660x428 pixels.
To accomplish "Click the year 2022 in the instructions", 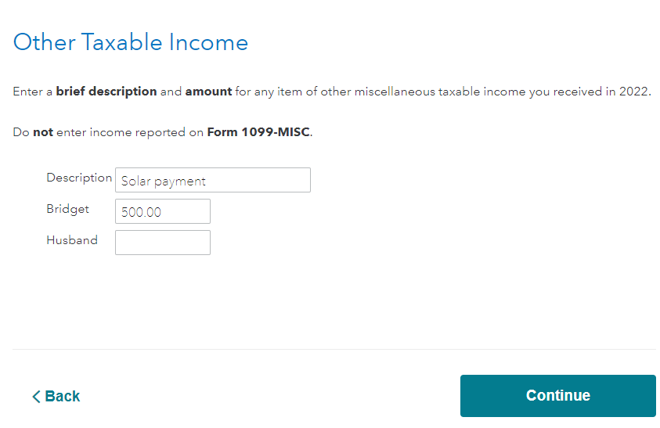I will pos(634,92).
